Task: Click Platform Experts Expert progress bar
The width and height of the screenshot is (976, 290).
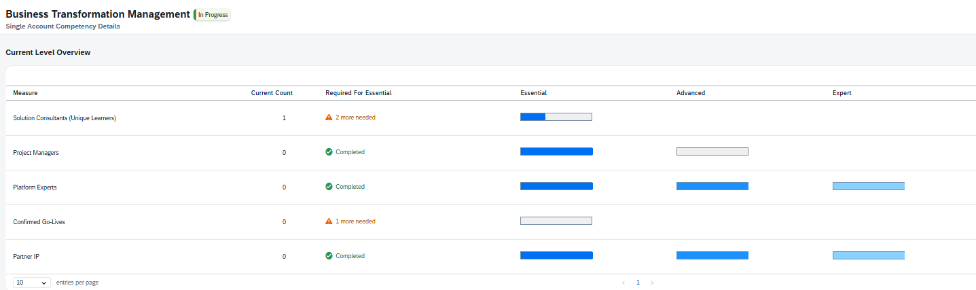Action: [868, 186]
